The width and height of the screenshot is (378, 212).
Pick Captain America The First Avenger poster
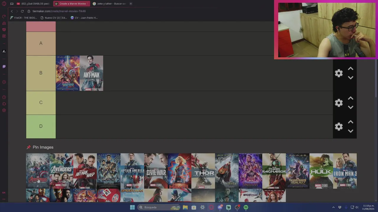tap(132, 171)
